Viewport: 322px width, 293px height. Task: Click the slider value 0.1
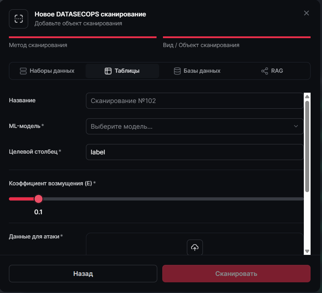(x=39, y=212)
